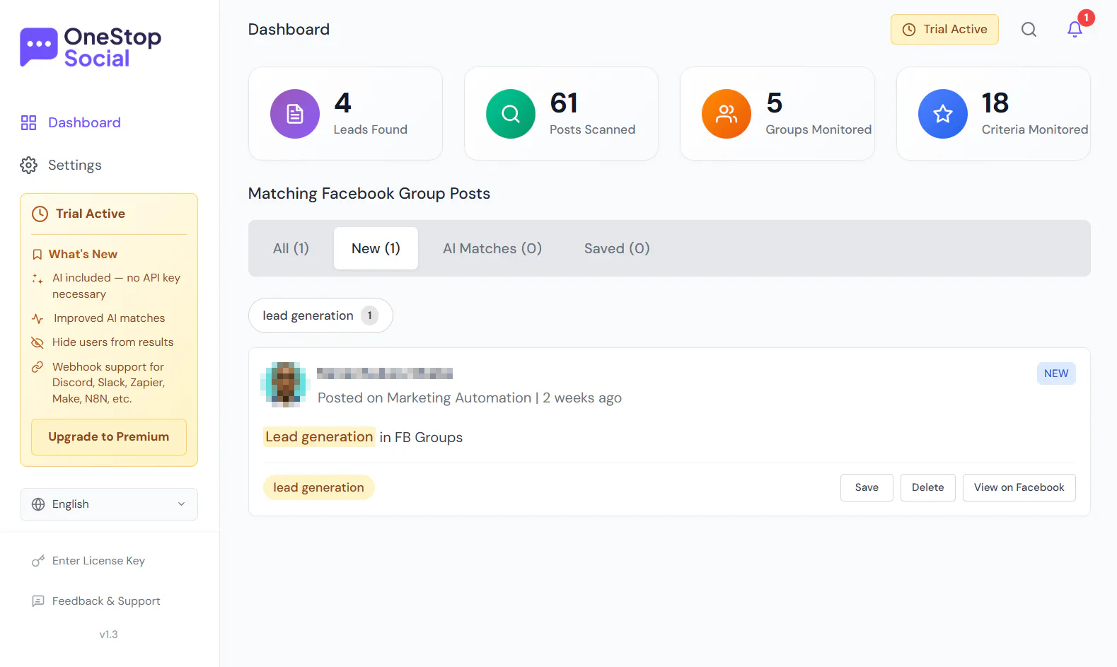Viewport: 1117px width, 667px height.
Task: Switch to AI Matches (0) tab
Action: tap(492, 248)
